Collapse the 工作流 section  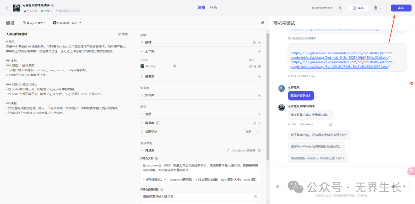tap(142, 51)
